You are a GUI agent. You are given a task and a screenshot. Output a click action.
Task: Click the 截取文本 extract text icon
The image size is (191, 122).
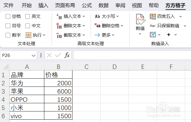coord(59,35)
